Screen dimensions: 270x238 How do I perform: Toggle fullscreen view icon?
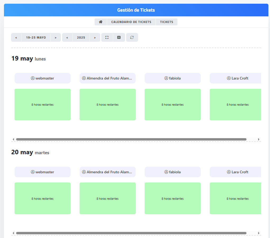click(x=107, y=38)
